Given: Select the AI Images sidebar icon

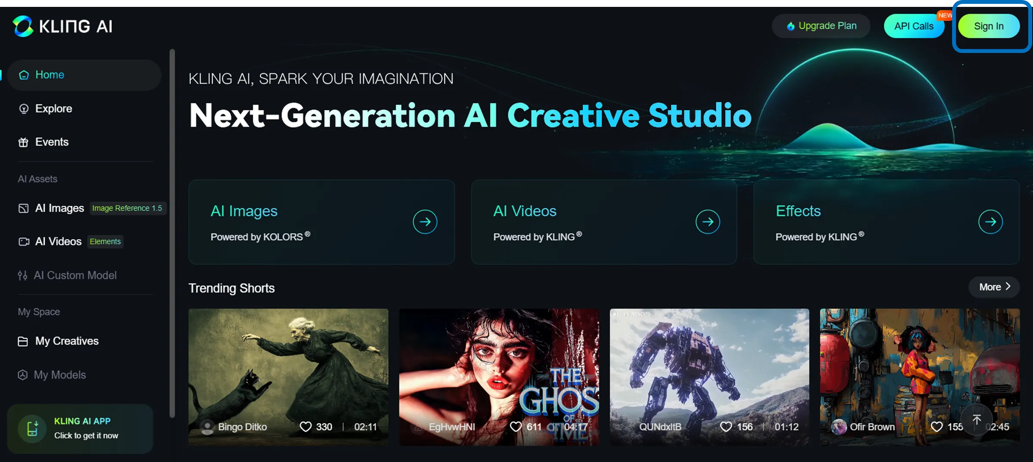Looking at the screenshot, I should 24,208.
